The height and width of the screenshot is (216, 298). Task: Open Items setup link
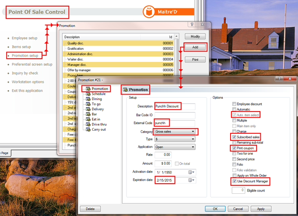point(21,47)
